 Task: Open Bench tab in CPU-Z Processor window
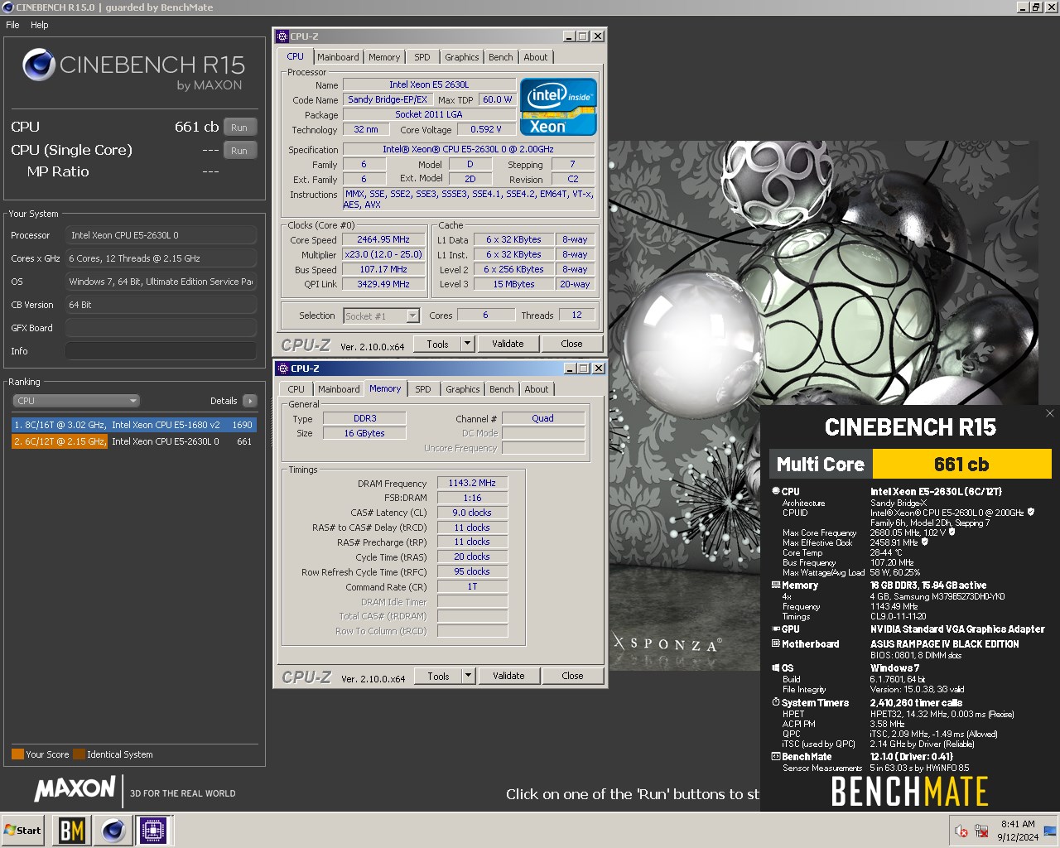500,57
